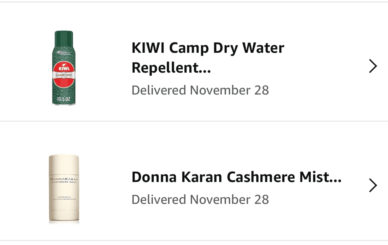Click the word Repellent… in the KIWI title

(171, 68)
